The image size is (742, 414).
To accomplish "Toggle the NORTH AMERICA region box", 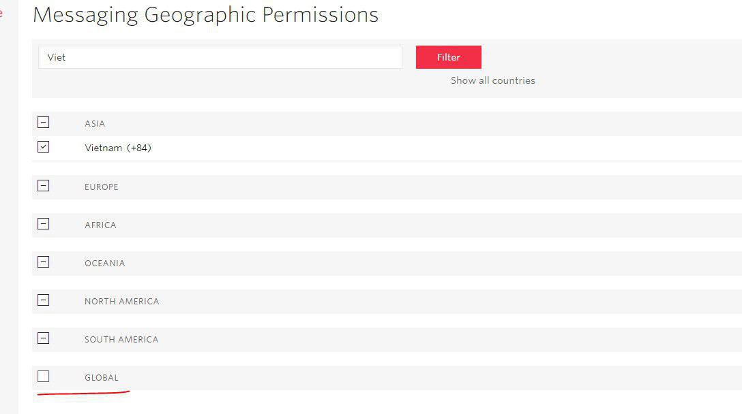I will [x=44, y=300].
